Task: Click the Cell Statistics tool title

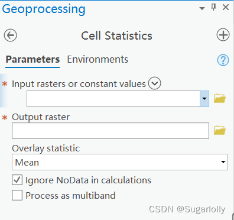Action: tap(117, 35)
